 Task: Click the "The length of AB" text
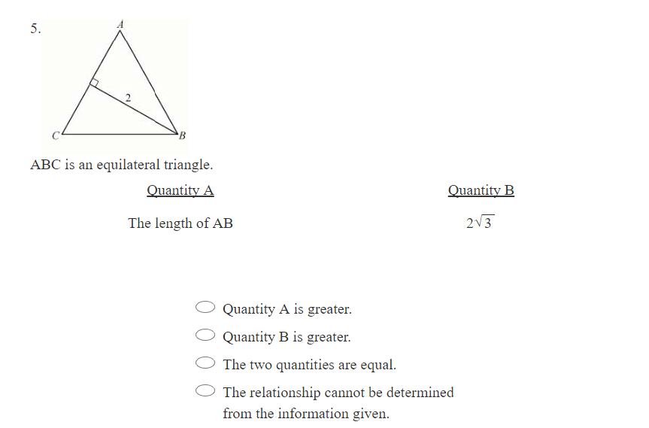[180, 223]
